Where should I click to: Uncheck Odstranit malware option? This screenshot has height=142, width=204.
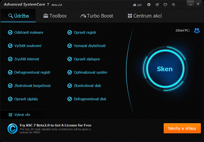click(x=10, y=32)
